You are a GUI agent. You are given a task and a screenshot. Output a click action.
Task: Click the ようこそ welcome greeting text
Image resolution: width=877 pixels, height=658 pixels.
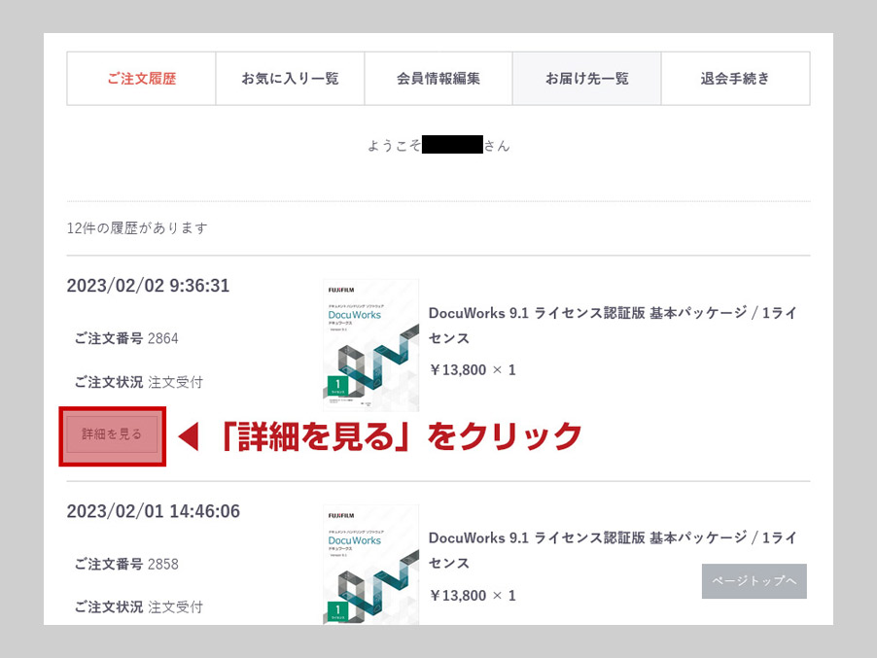point(438,146)
